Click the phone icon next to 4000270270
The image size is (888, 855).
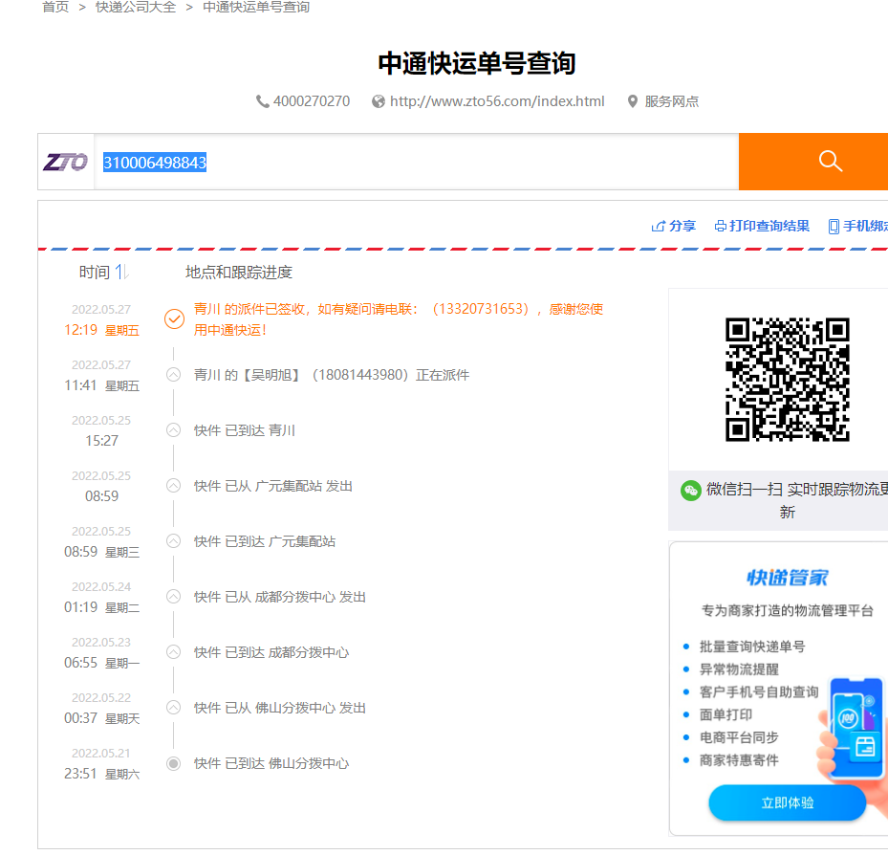(x=262, y=101)
